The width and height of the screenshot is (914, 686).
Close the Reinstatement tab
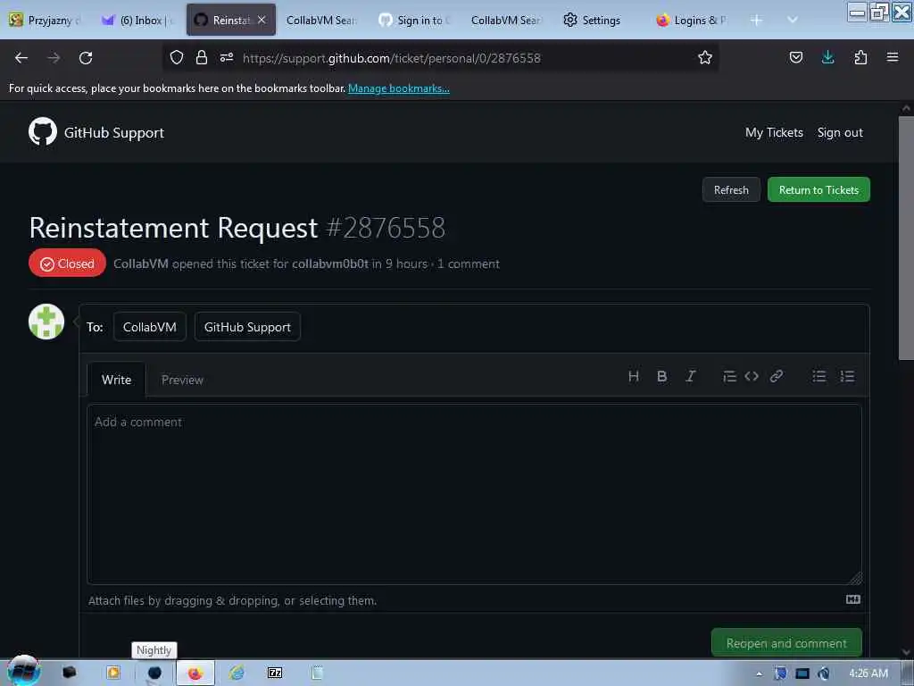pyautogui.click(x=262, y=20)
